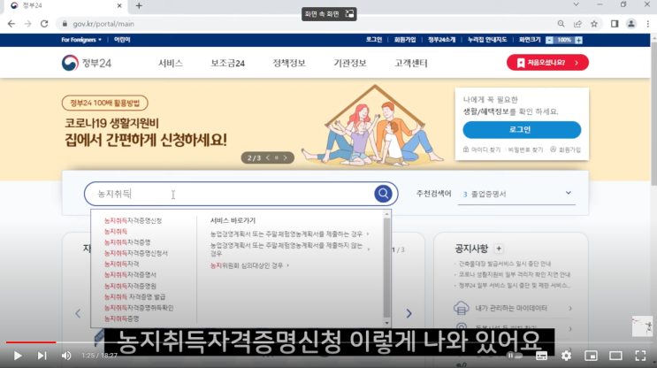
Task: Bookmark this page with star icon
Action: [594, 24]
